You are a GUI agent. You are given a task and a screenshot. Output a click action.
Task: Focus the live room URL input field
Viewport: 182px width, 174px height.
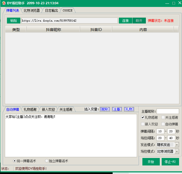(x=69, y=21)
